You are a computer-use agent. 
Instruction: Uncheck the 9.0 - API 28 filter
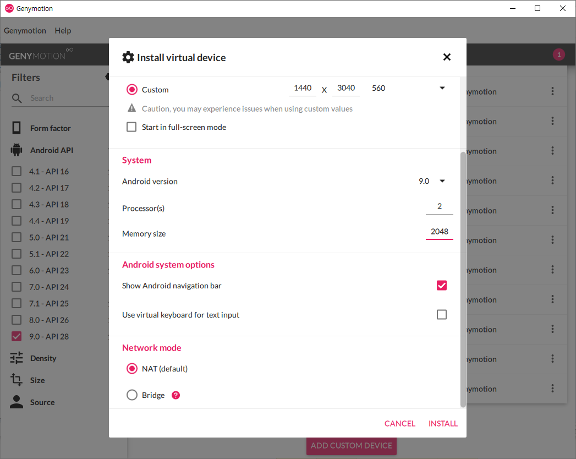[17, 337]
